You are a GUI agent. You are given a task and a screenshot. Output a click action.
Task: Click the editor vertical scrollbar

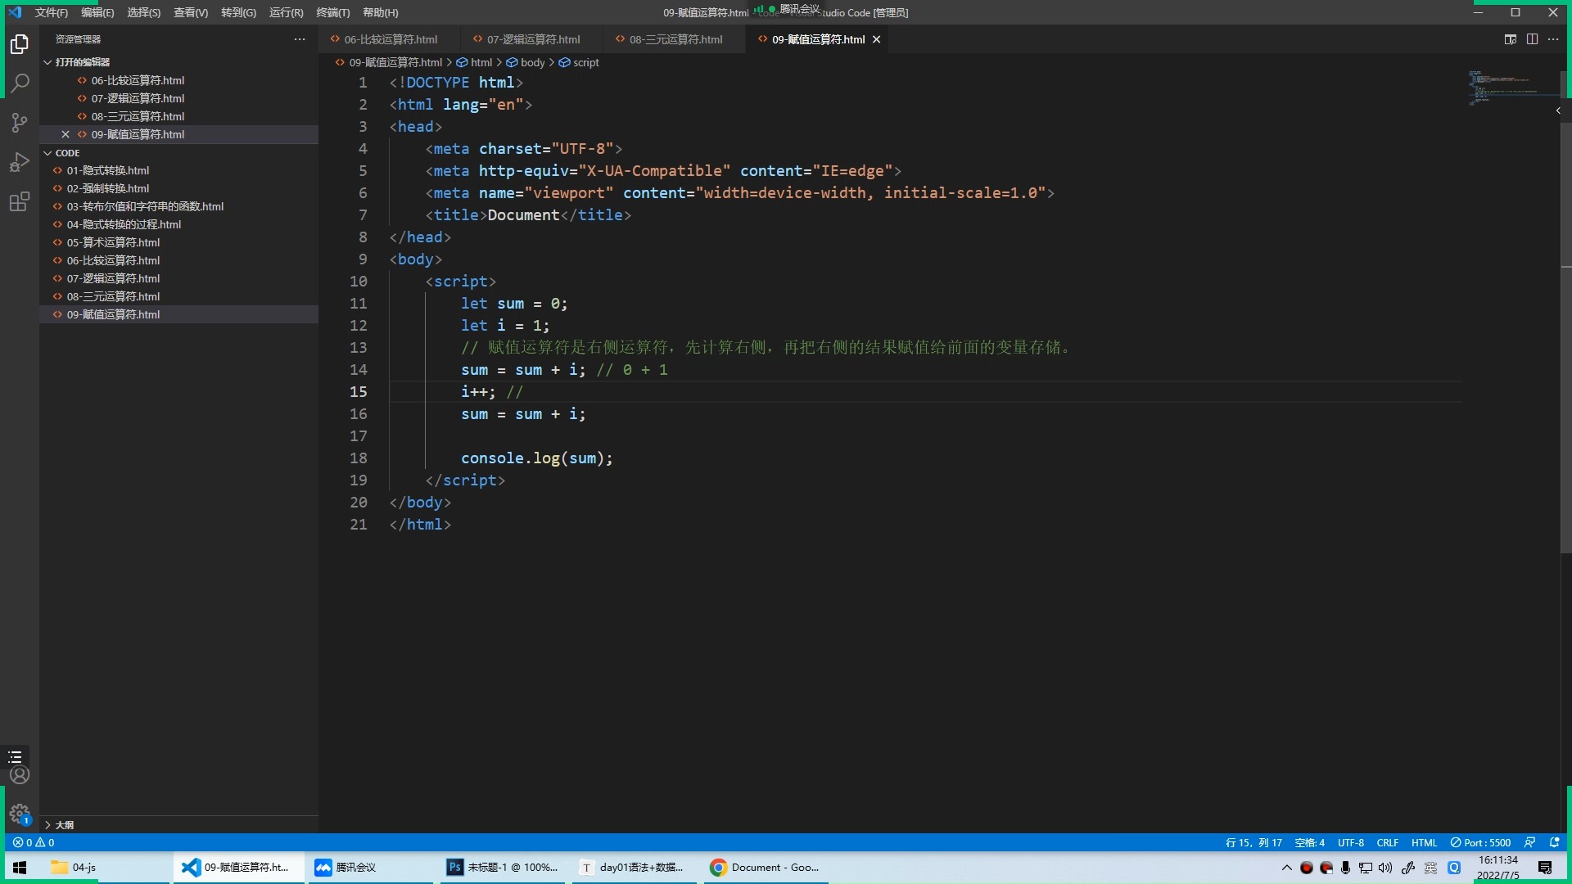click(x=1566, y=311)
